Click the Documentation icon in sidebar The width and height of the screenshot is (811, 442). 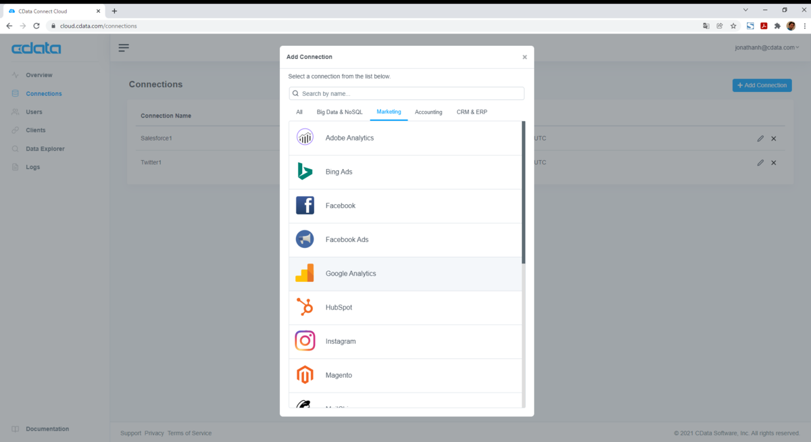coord(16,428)
